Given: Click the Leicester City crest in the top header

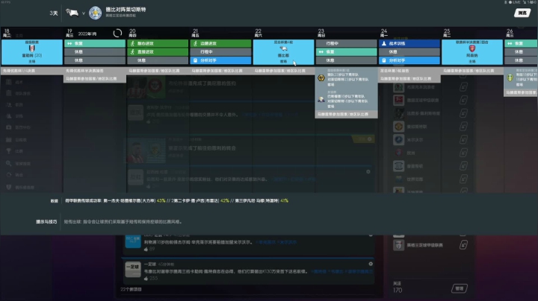Looking at the screenshot, I should pyautogui.click(x=95, y=13).
